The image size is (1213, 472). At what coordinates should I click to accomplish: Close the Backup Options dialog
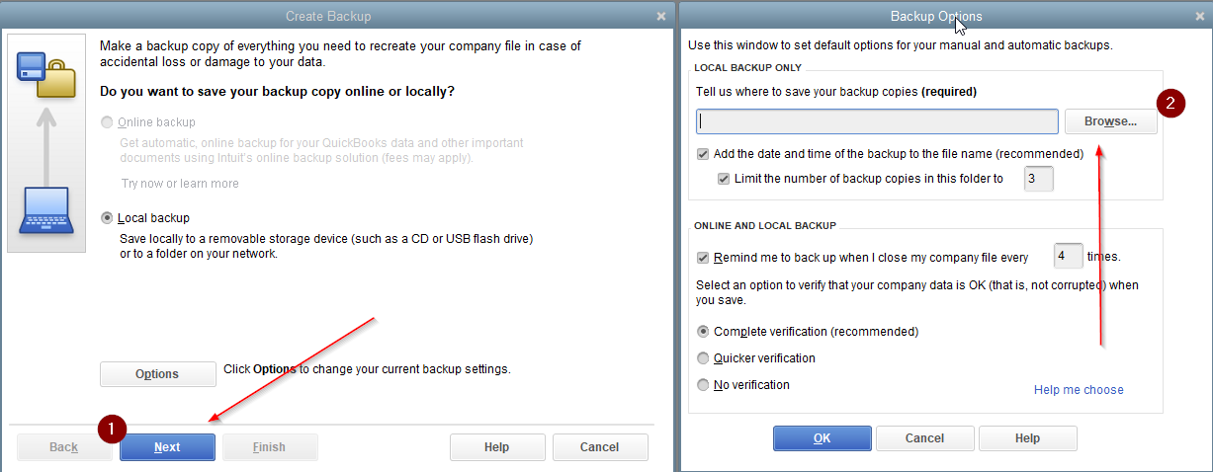pos(1198,16)
